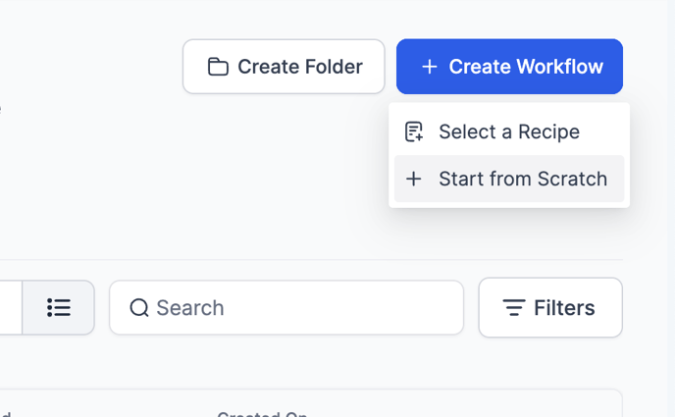Open the Filters options
The width and height of the screenshot is (675, 417).
click(550, 308)
